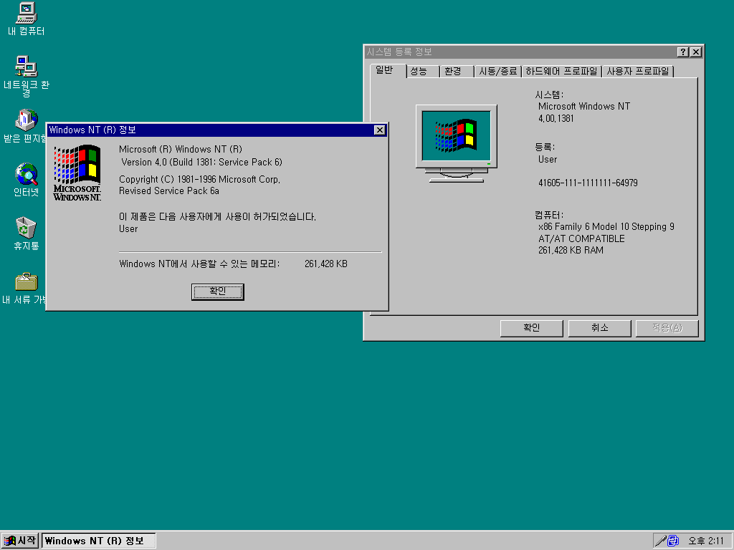The height and width of the screenshot is (550, 734).
Task: Select the Windows NT (R) 정보 taskbar button
Action: coord(99,541)
